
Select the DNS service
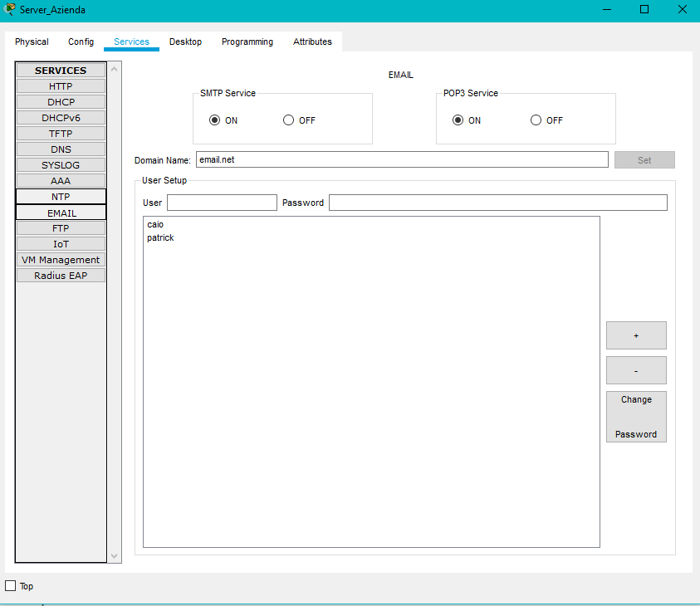pos(61,149)
